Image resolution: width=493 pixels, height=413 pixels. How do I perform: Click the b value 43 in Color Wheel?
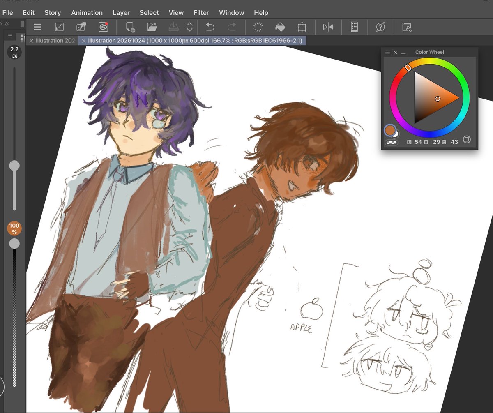pos(454,142)
